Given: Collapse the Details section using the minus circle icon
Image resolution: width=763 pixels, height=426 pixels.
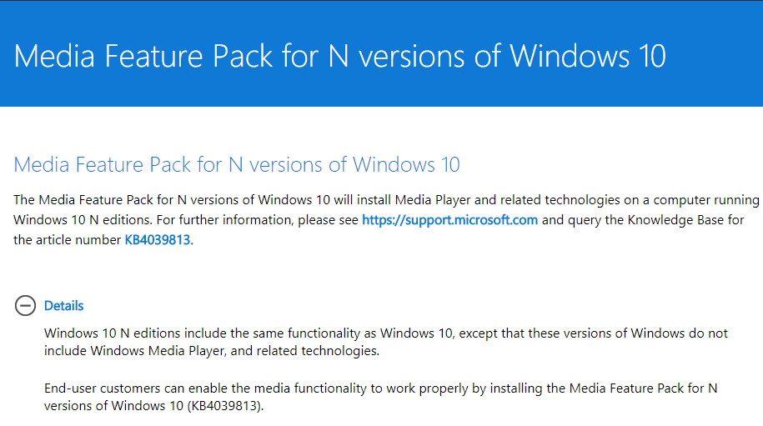Looking at the screenshot, I should tap(25, 306).
